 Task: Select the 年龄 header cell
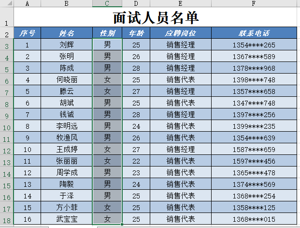pyautogui.click(x=136, y=33)
